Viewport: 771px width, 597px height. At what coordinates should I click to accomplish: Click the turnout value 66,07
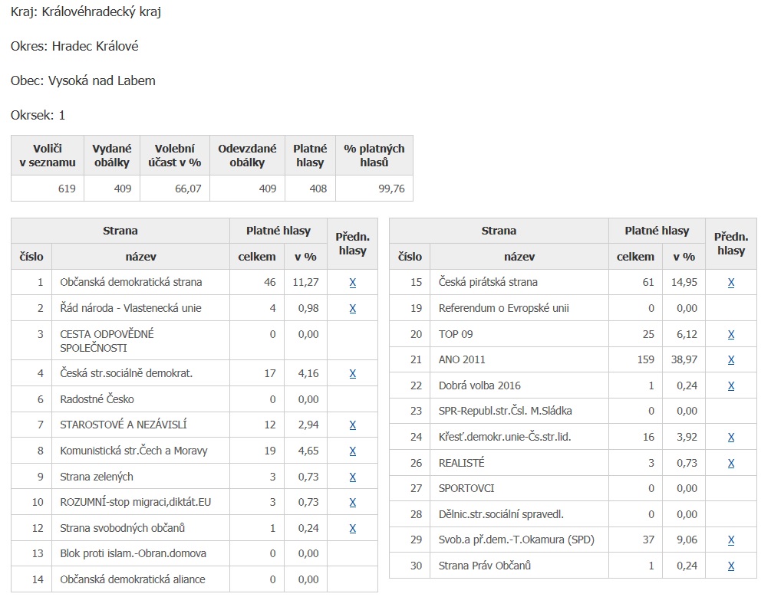pyautogui.click(x=188, y=189)
